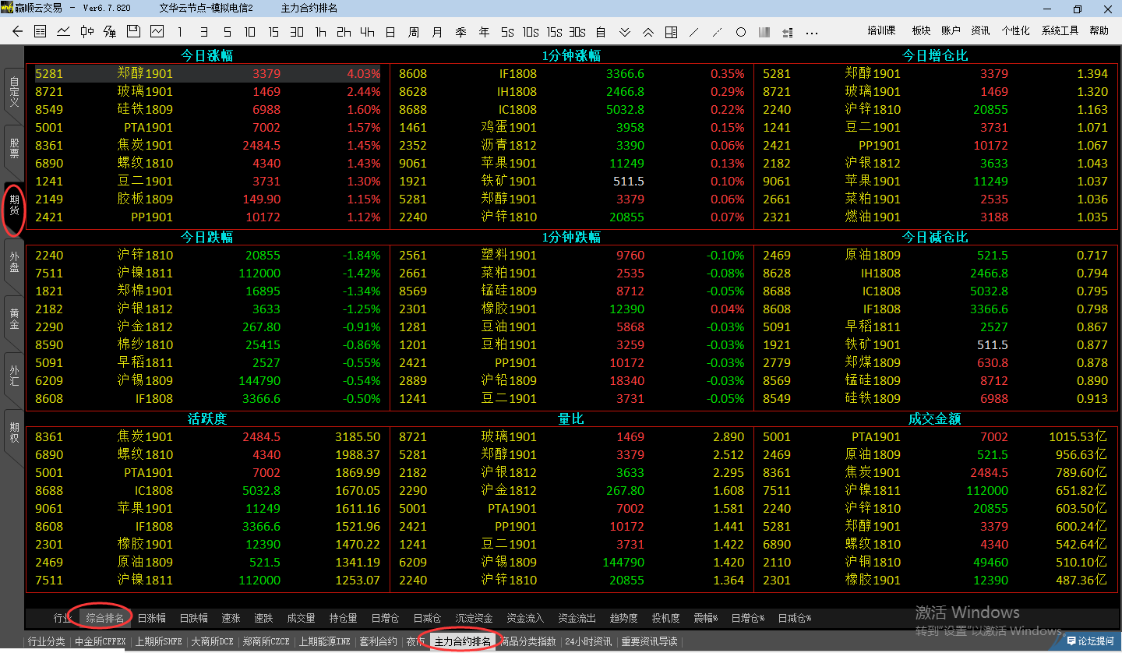Set chart period to 15 minutes
1122x653 pixels.
coord(273,32)
